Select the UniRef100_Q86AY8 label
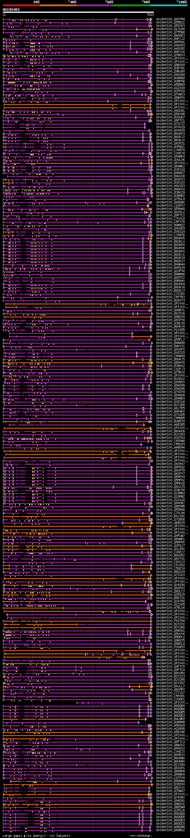The width and height of the screenshot is (190, 838). tap(170, 362)
